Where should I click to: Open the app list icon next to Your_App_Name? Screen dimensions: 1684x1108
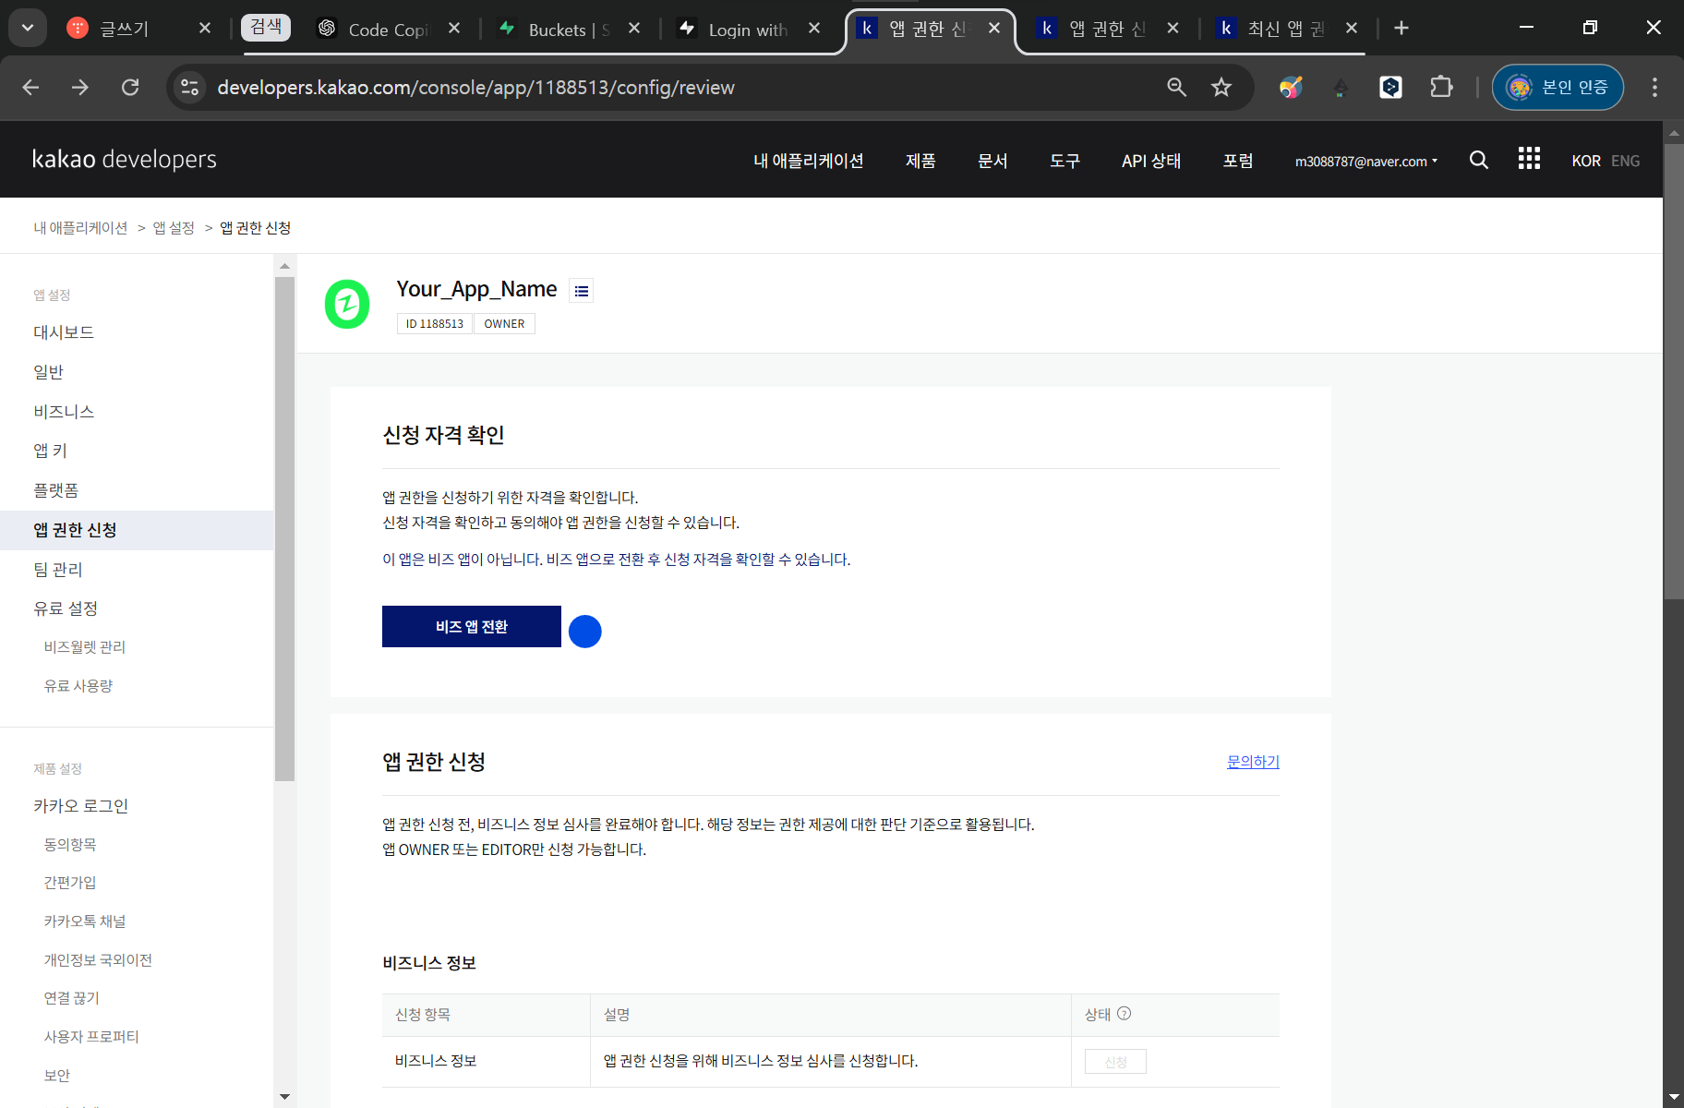coord(581,291)
